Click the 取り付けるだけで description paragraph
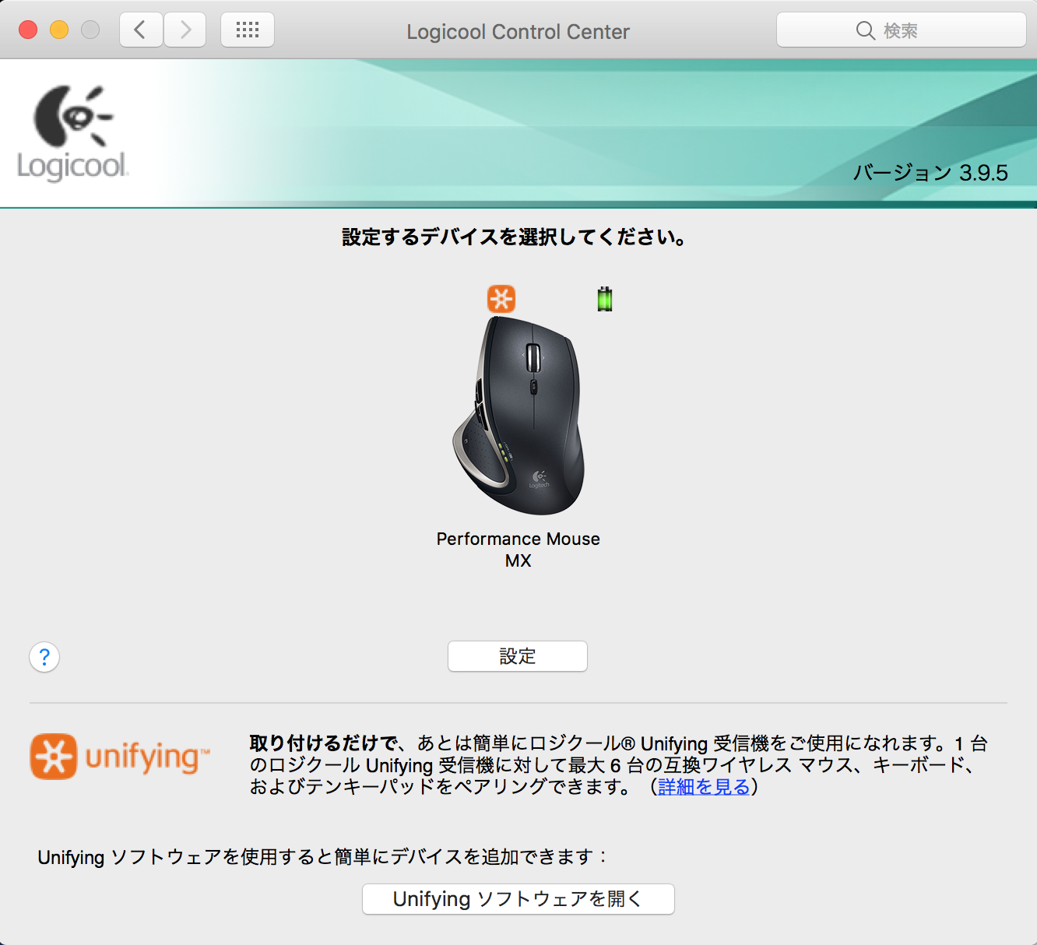Viewport: 1037px width, 945px height. 619,765
